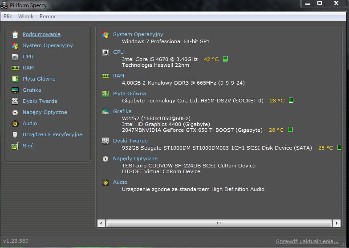Click Audio heading in summary panel
349x248 pixels.
120,182
